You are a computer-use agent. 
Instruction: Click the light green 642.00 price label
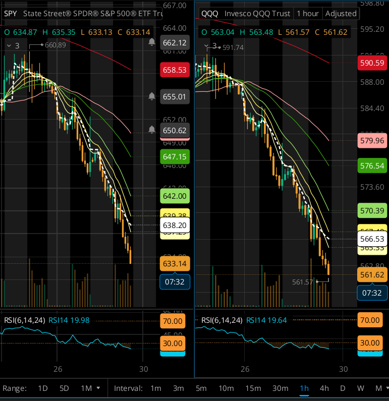[x=175, y=196]
